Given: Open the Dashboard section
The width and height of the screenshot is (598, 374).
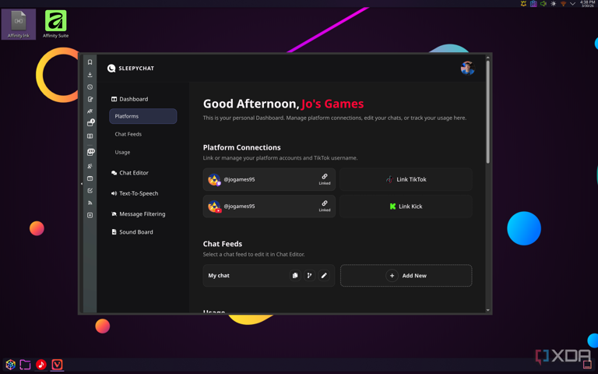Looking at the screenshot, I should pyautogui.click(x=130, y=99).
